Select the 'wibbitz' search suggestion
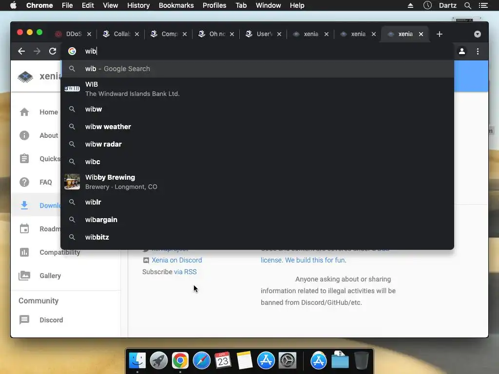 (257, 237)
